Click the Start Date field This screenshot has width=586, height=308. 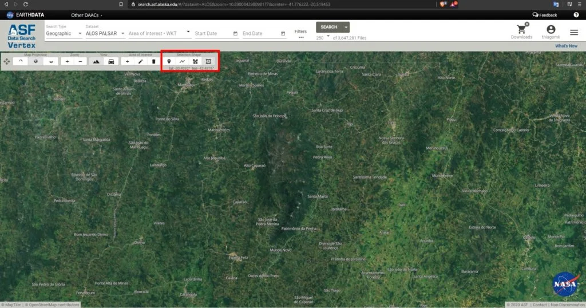click(x=213, y=33)
